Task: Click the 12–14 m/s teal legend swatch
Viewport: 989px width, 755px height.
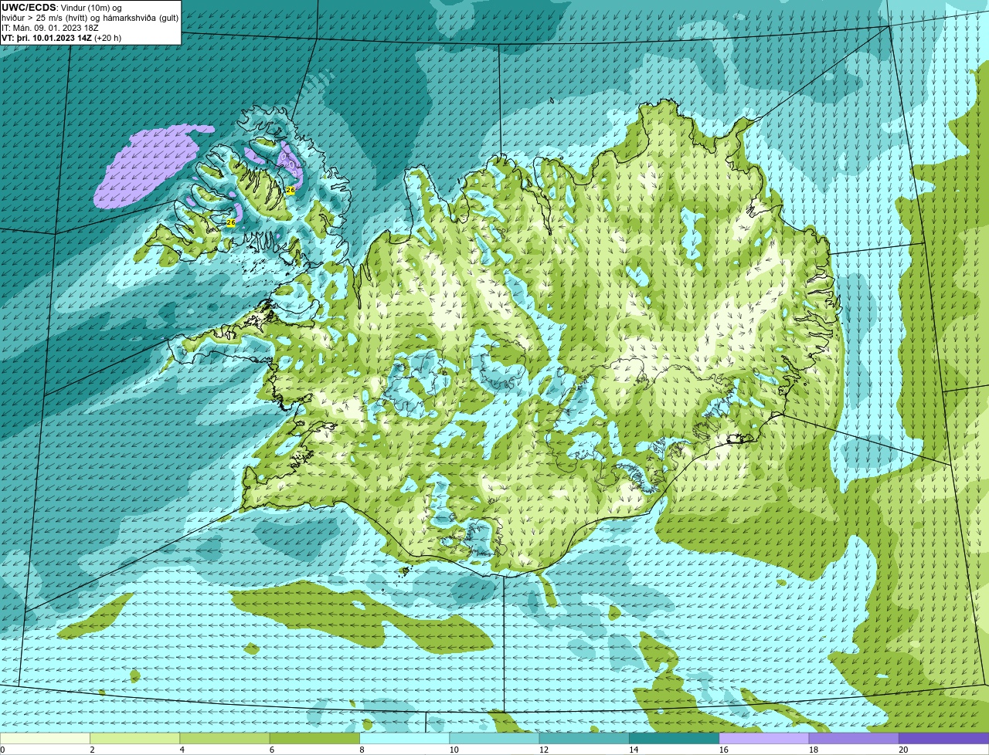Action: pyautogui.click(x=584, y=738)
